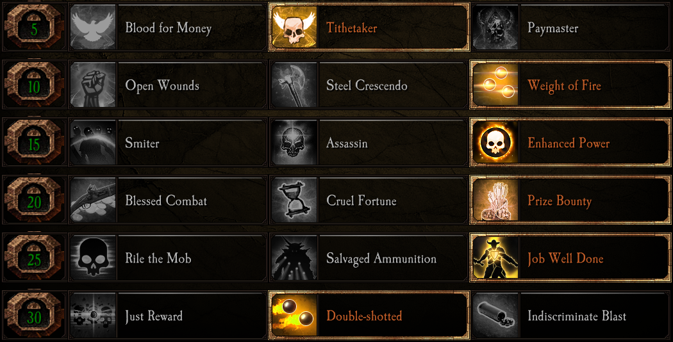Click the Blessed Combat pistol icon
673x342 pixels.
tap(93, 200)
